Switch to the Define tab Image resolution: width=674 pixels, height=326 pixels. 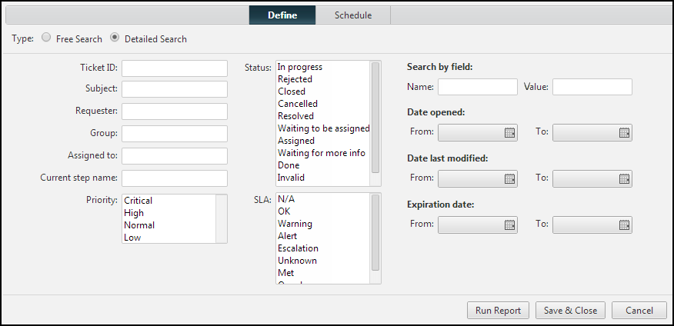[282, 15]
